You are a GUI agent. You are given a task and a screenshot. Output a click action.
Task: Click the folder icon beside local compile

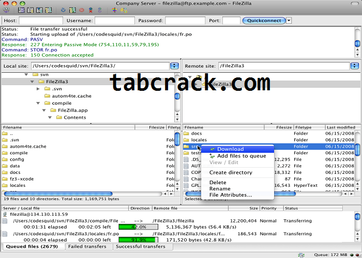pos(5,153)
